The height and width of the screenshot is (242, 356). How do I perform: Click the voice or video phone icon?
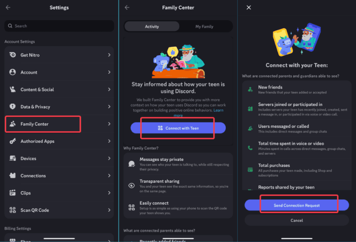coord(250,148)
